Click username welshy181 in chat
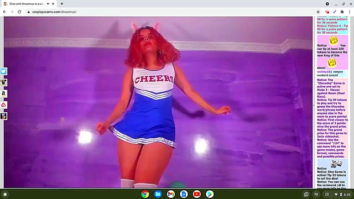The width and height of the screenshot is (354, 199). point(325,72)
